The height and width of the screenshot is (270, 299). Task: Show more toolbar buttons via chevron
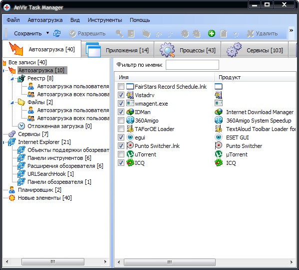(291, 30)
